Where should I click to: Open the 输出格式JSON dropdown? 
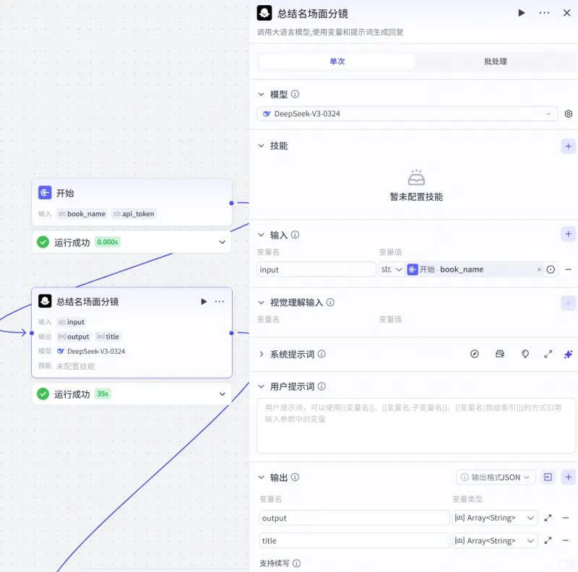tap(496, 477)
